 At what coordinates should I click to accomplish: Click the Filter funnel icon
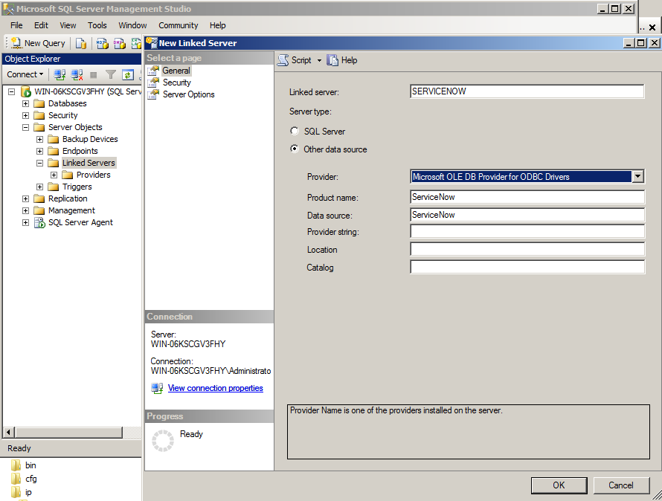(111, 75)
